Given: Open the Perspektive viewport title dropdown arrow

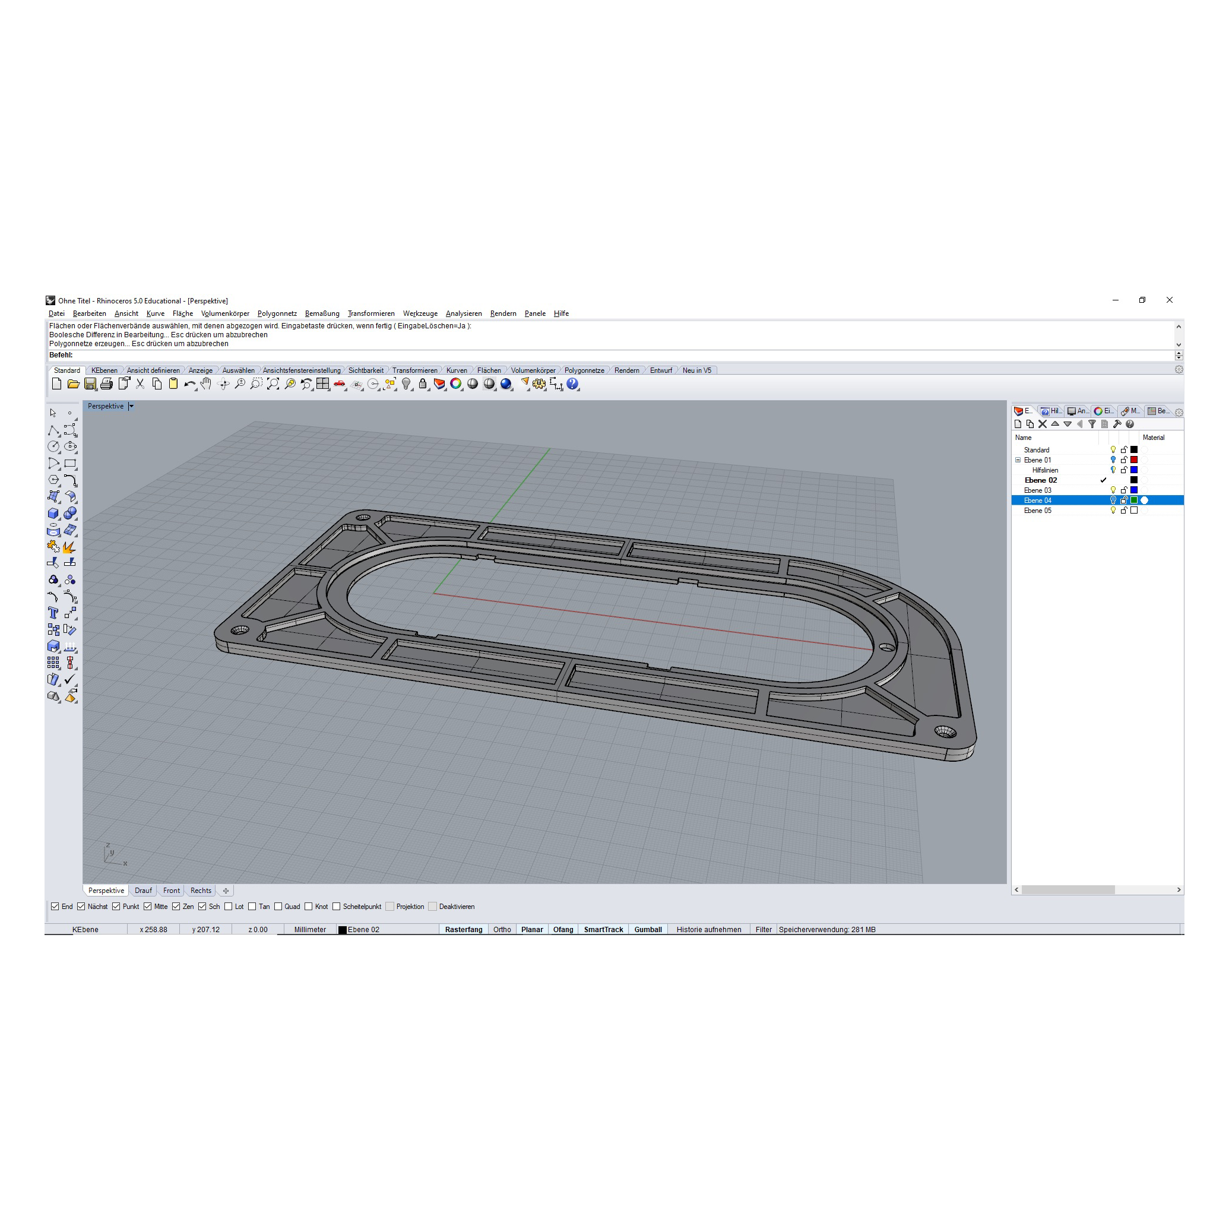Looking at the screenshot, I should tap(131, 406).
